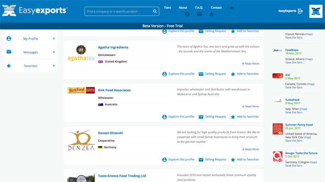Click the search magnifier icon

click(155, 11)
